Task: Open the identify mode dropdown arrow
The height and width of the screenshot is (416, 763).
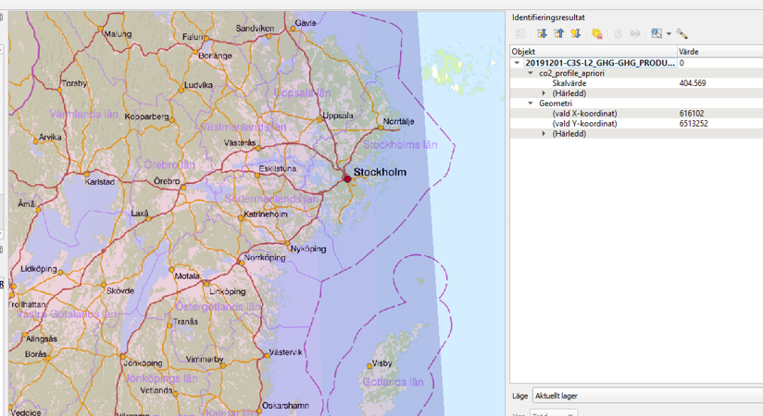Action: 669,34
